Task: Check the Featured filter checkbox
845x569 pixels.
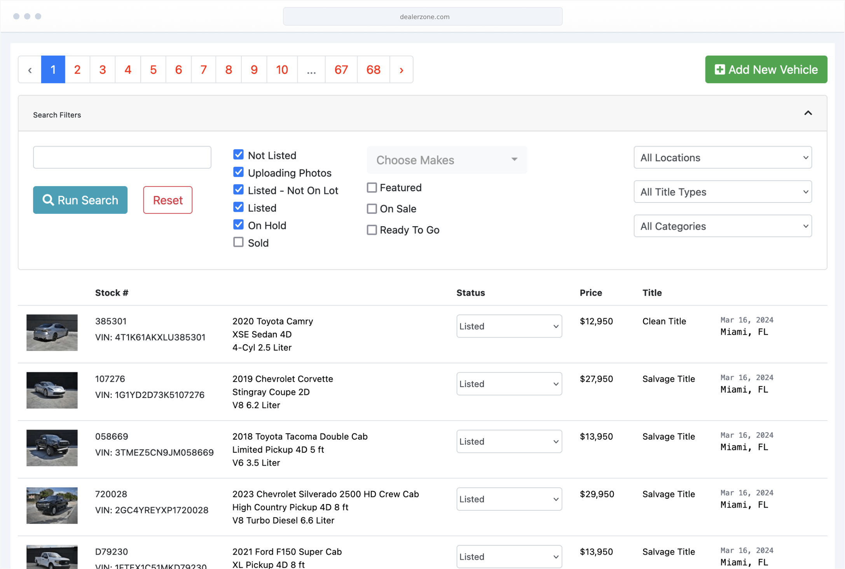Action: coord(372,188)
